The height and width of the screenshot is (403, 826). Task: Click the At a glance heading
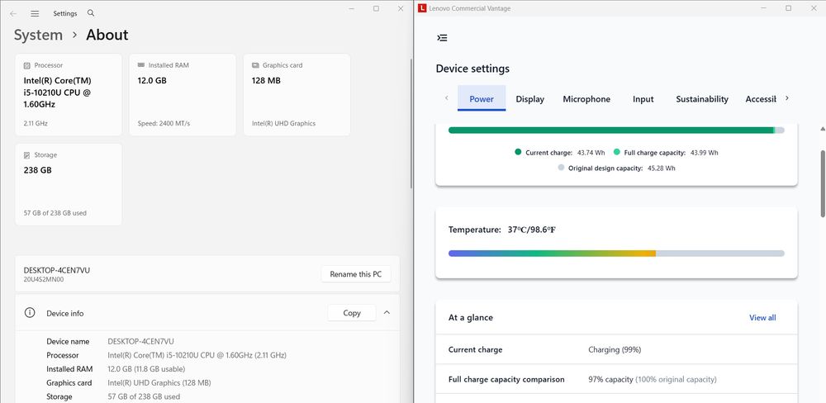tap(471, 318)
